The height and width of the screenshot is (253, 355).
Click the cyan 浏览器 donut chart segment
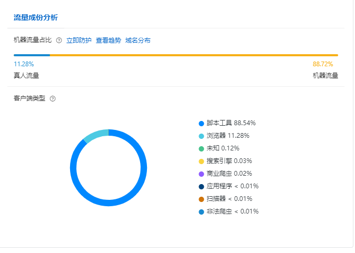click(x=96, y=134)
